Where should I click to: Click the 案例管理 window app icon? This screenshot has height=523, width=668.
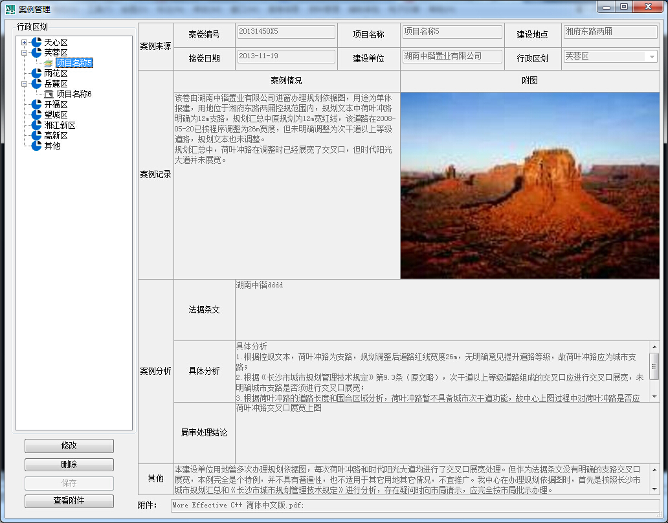(x=10, y=9)
